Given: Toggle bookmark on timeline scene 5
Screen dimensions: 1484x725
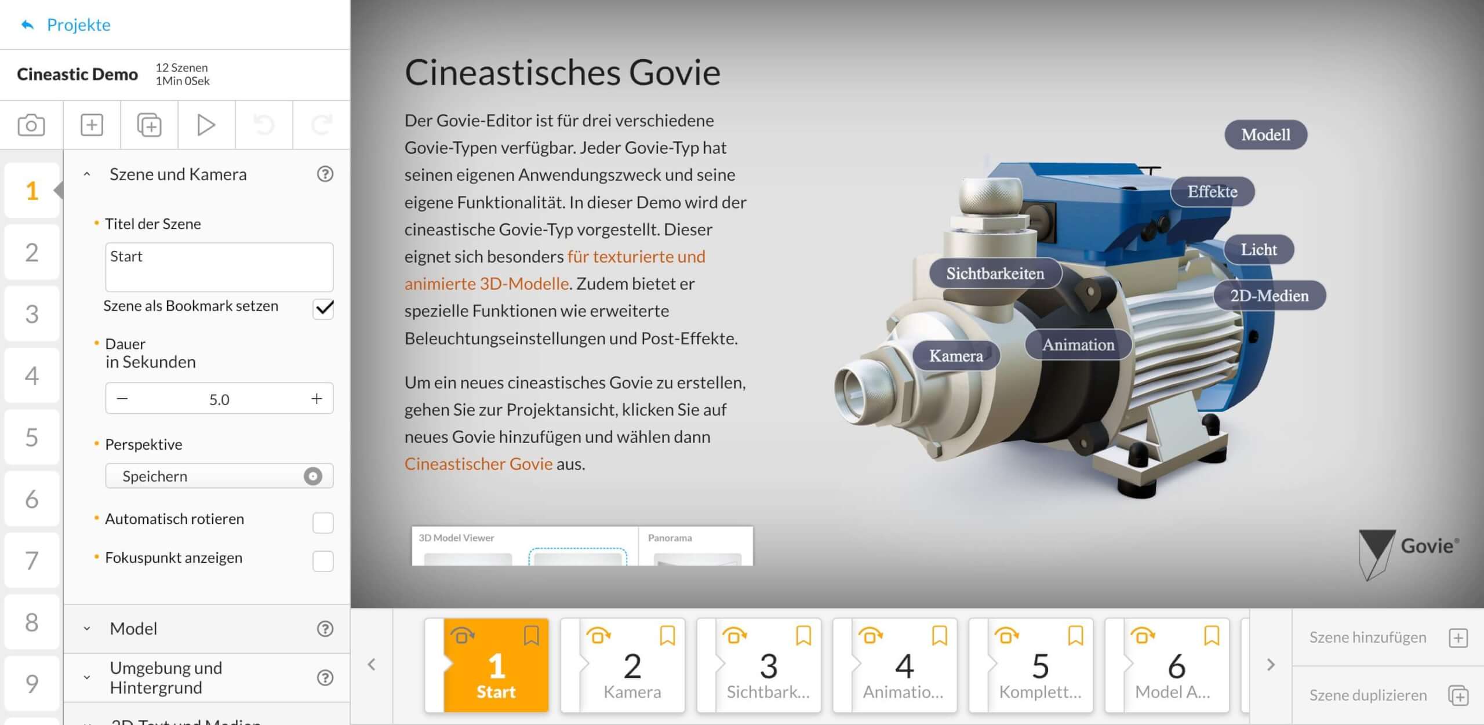Looking at the screenshot, I should 1075,636.
